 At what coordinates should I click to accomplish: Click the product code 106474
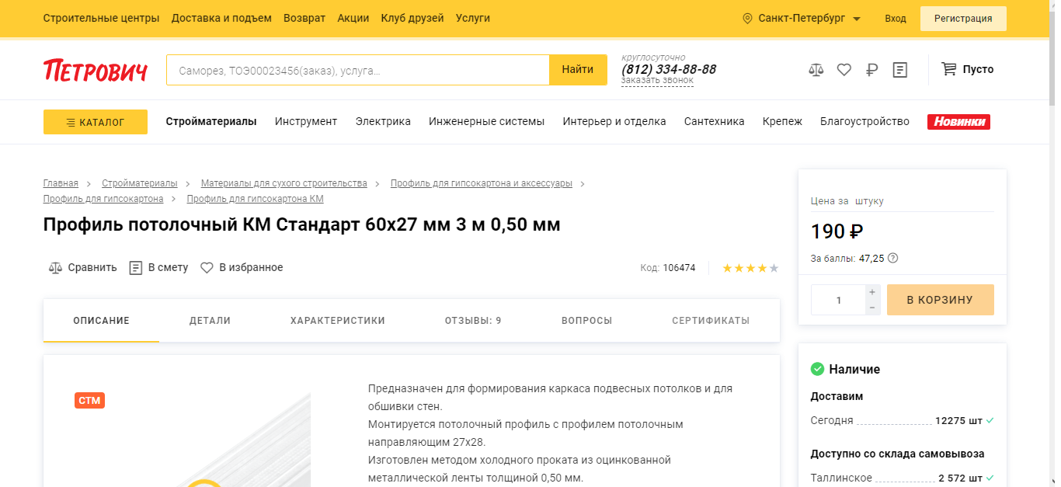coord(679,268)
